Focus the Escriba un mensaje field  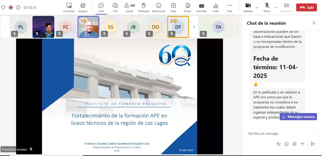[x=282, y=134]
